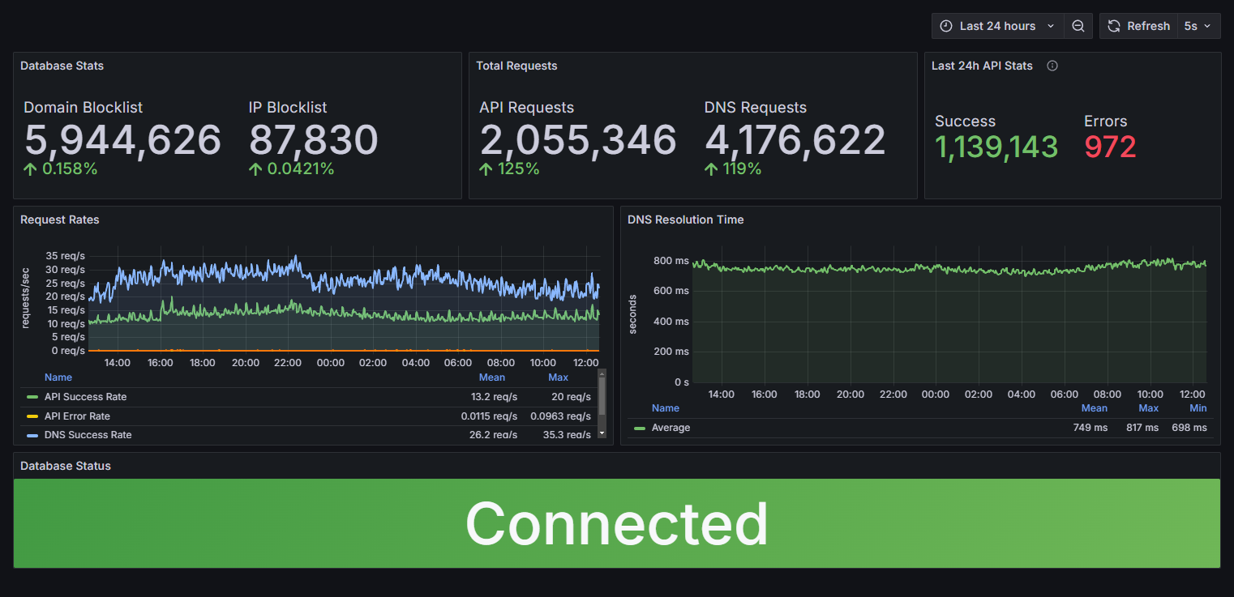Open the Last 24 hours time picker
1234x597 pixels.
[997, 26]
